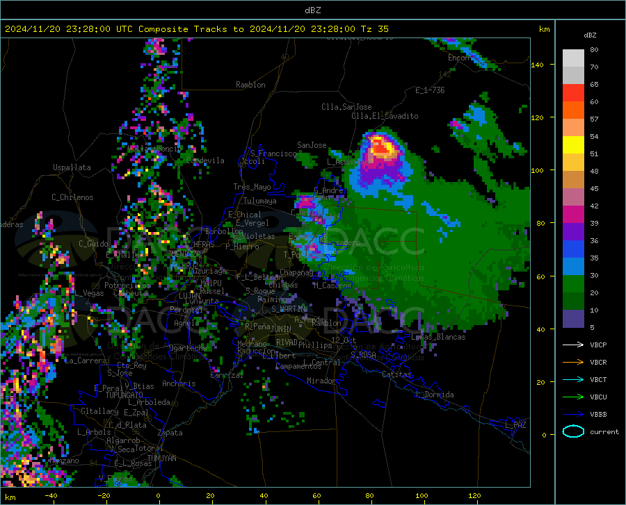Click the 'Anchoris' place label
Screen dimensions: 626x505
(x=179, y=383)
